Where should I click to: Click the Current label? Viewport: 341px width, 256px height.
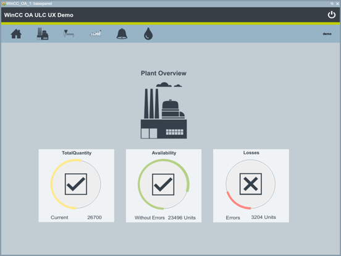tap(59, 217)
